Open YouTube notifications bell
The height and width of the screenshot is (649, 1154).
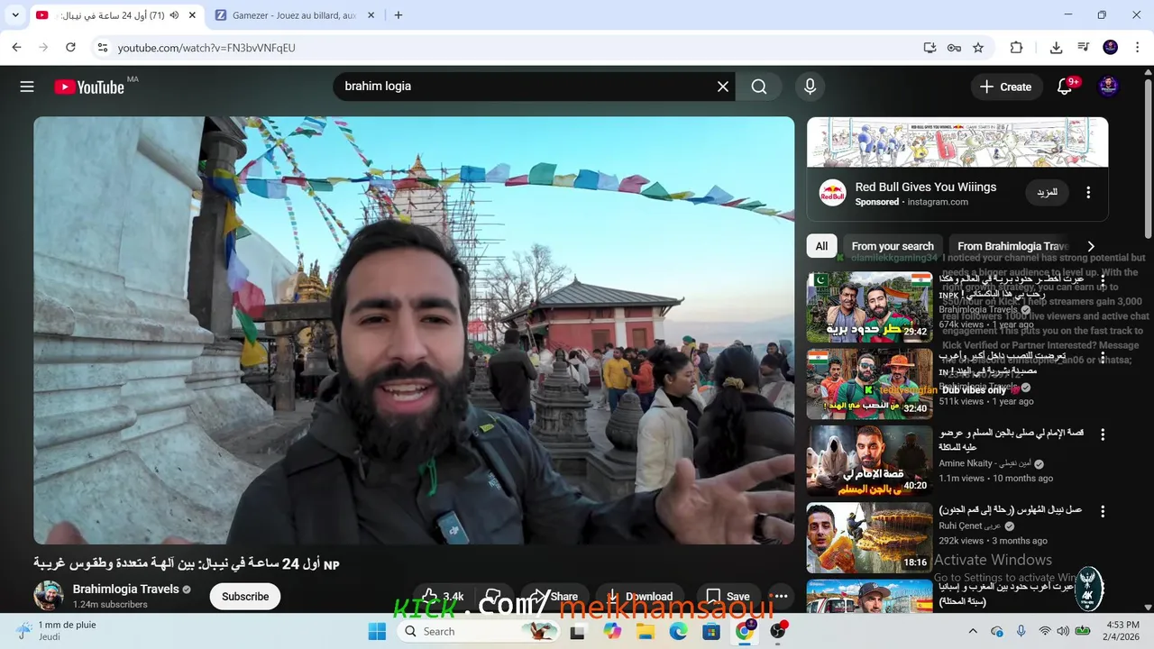coord(1065,87)
